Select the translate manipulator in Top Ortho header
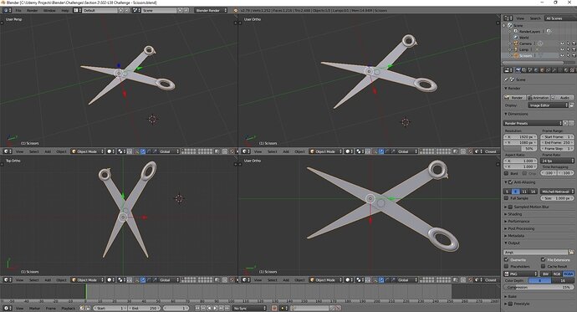The height and width of the screenshot is (312, 577). point(143,279)
